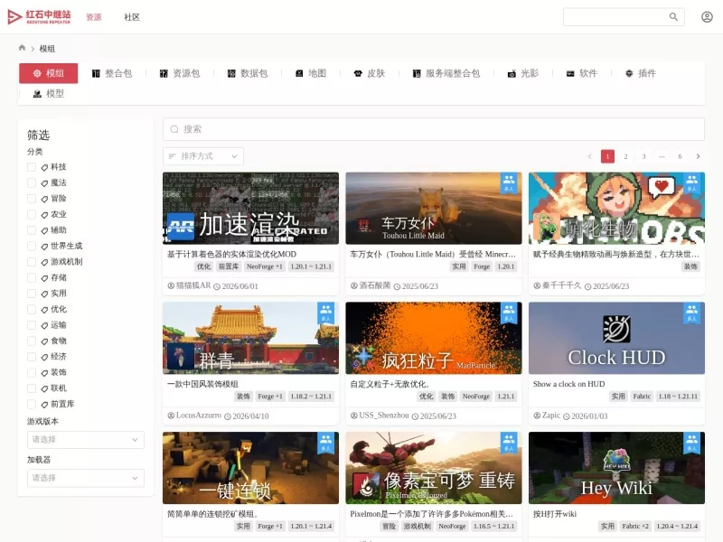Go to page 6
723x542 pixels.
[680, 156]
